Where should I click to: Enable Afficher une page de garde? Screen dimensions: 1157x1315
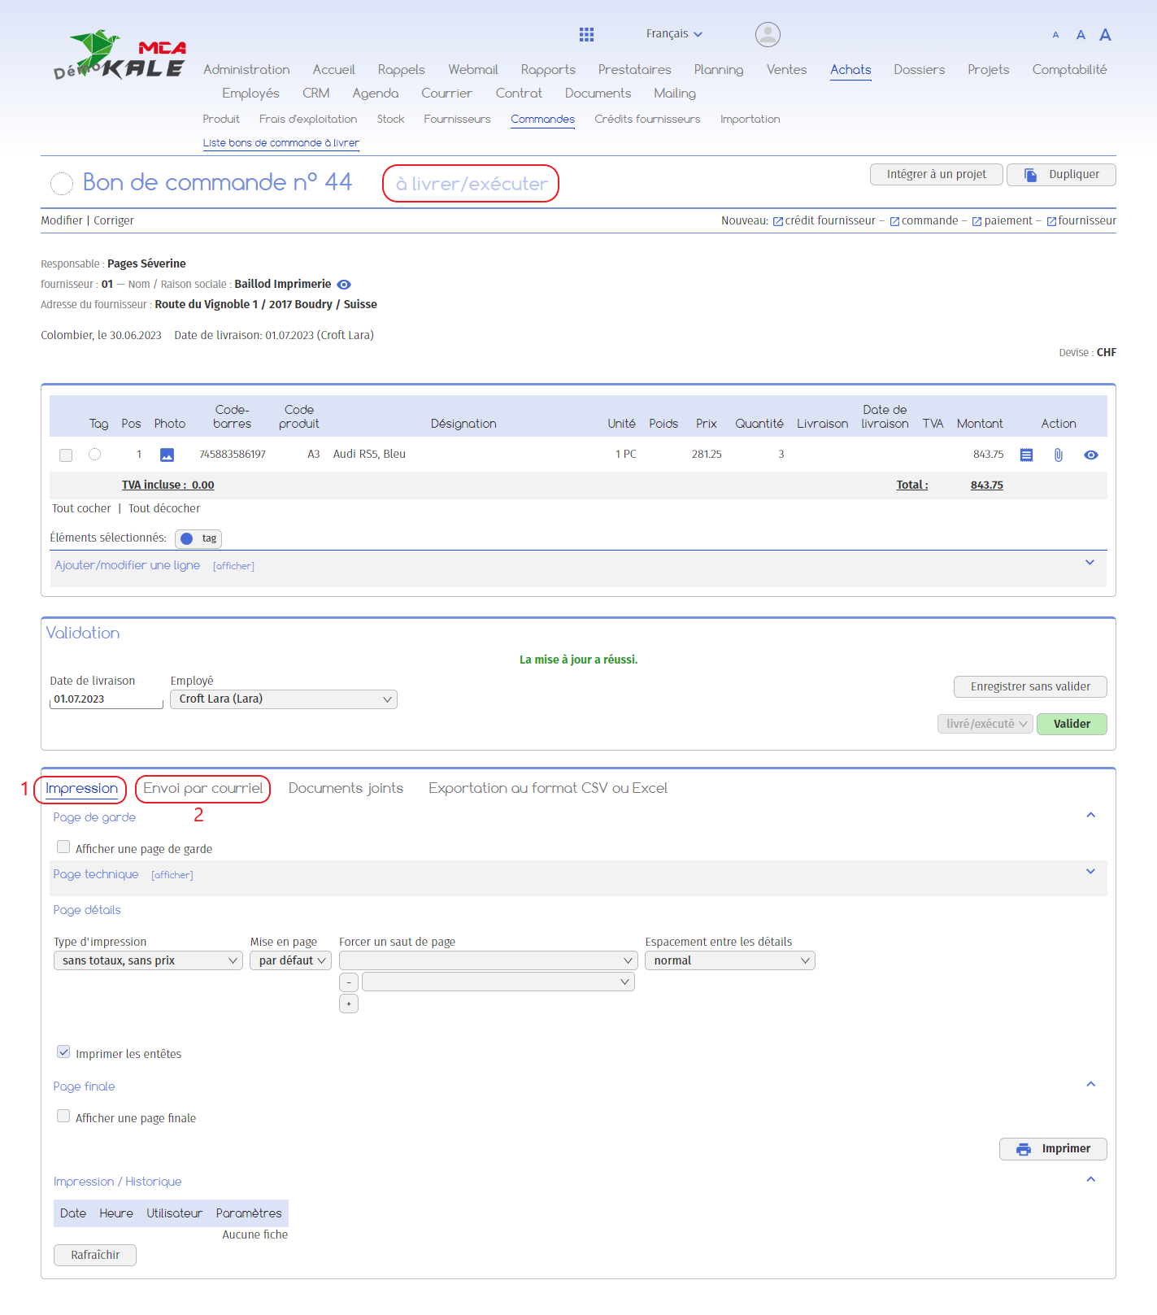point(63,847)
